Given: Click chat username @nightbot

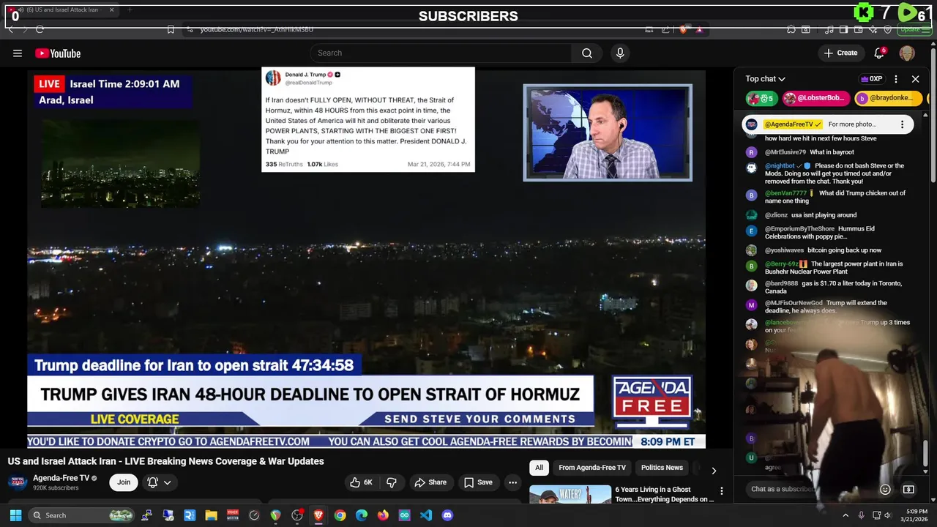Looking at the screenshot, I should click(x=780, y=165).
